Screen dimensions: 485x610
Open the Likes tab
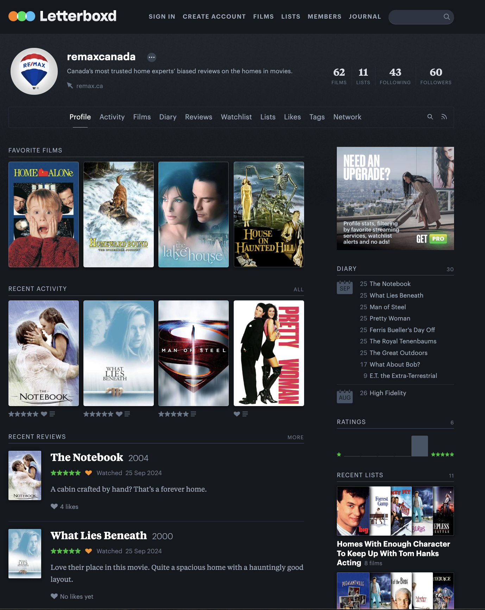292,117
